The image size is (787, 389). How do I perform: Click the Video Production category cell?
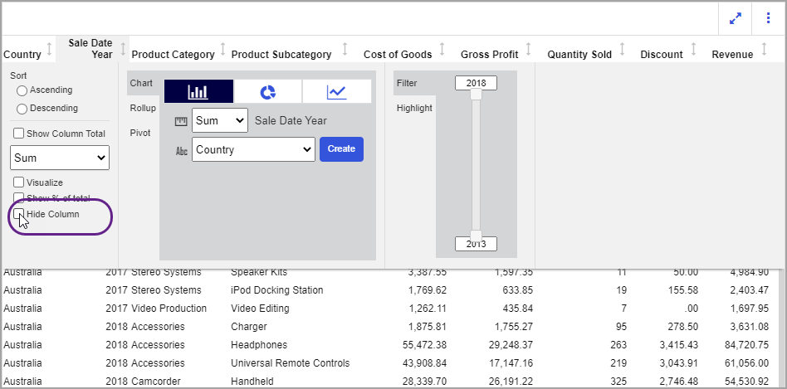point(169,309)
